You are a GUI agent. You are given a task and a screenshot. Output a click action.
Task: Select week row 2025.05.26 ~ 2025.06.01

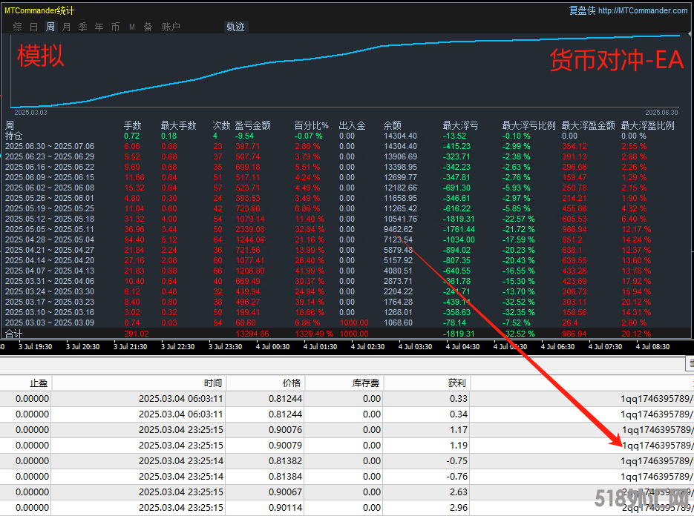click(345, 198)
